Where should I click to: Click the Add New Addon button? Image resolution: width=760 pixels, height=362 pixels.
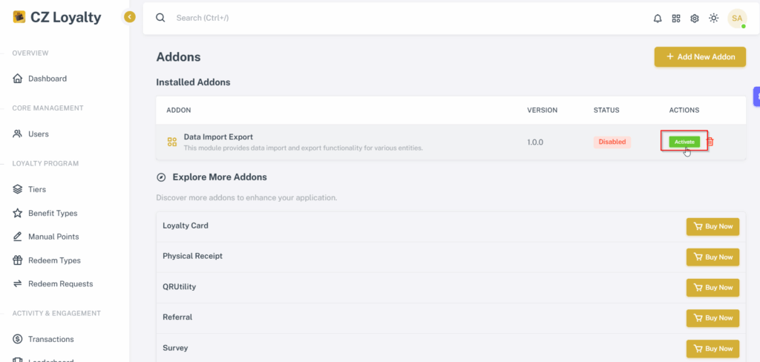(700, 56)
